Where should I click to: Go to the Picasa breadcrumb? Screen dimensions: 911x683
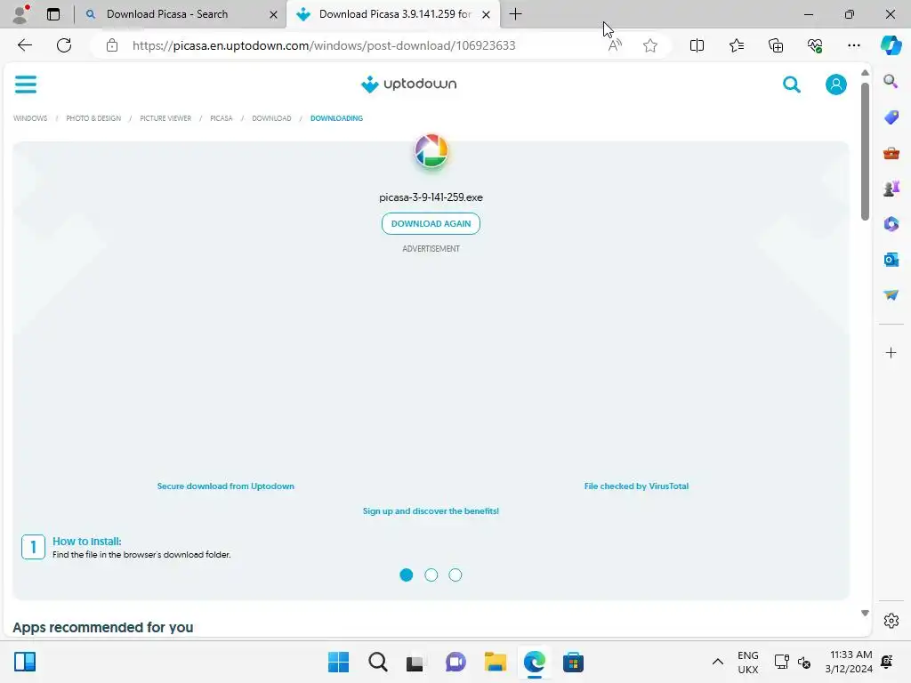coord(222,118)
